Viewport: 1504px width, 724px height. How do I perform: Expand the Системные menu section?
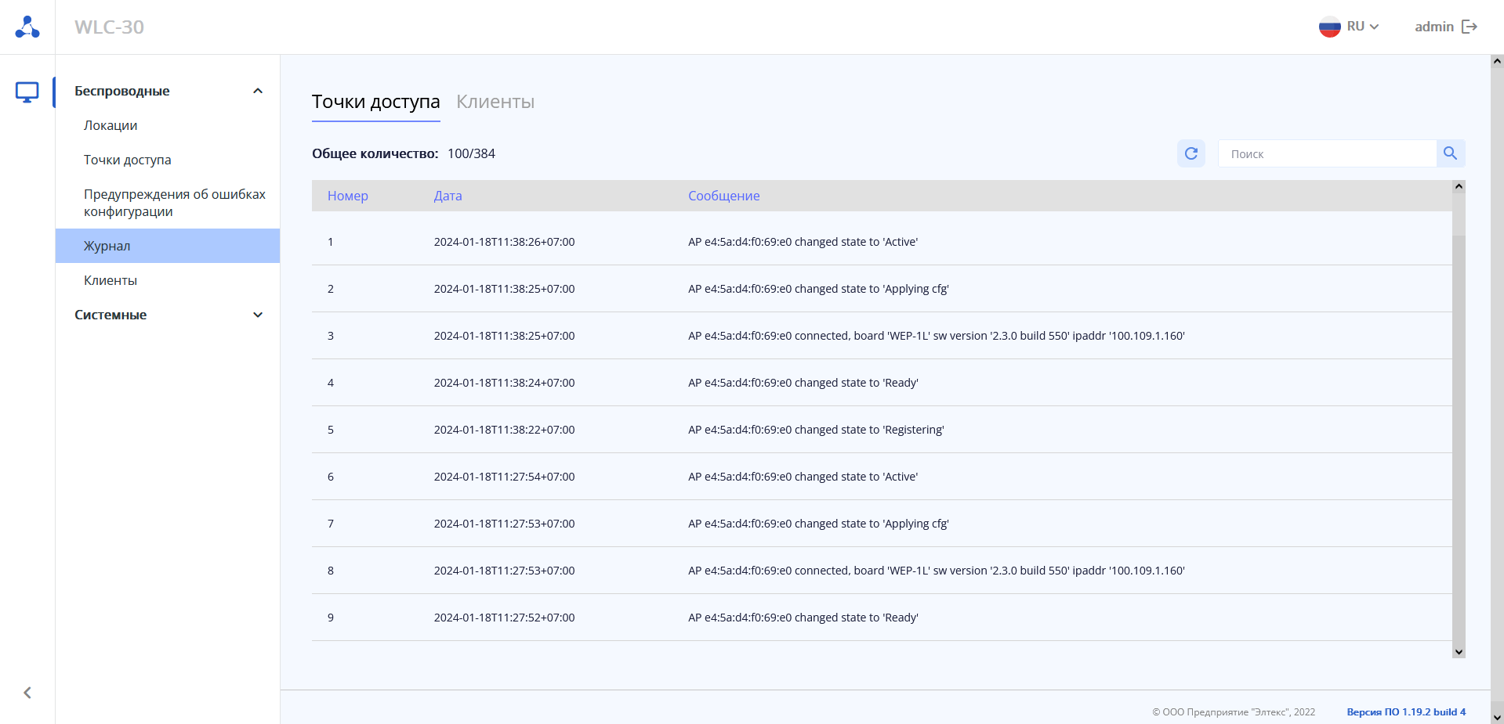(257, 315)
